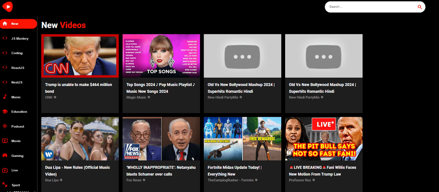Open the CNN channel link
Viewport: 439px width, 192px height.
49,97
